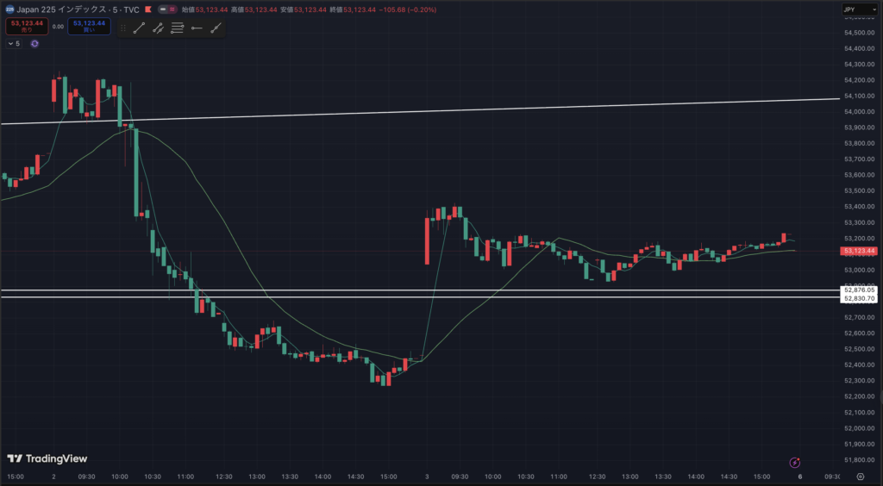
Task: Expand the indicator legend showing 5
Action: pyautogui.click(x=14, y=43)
